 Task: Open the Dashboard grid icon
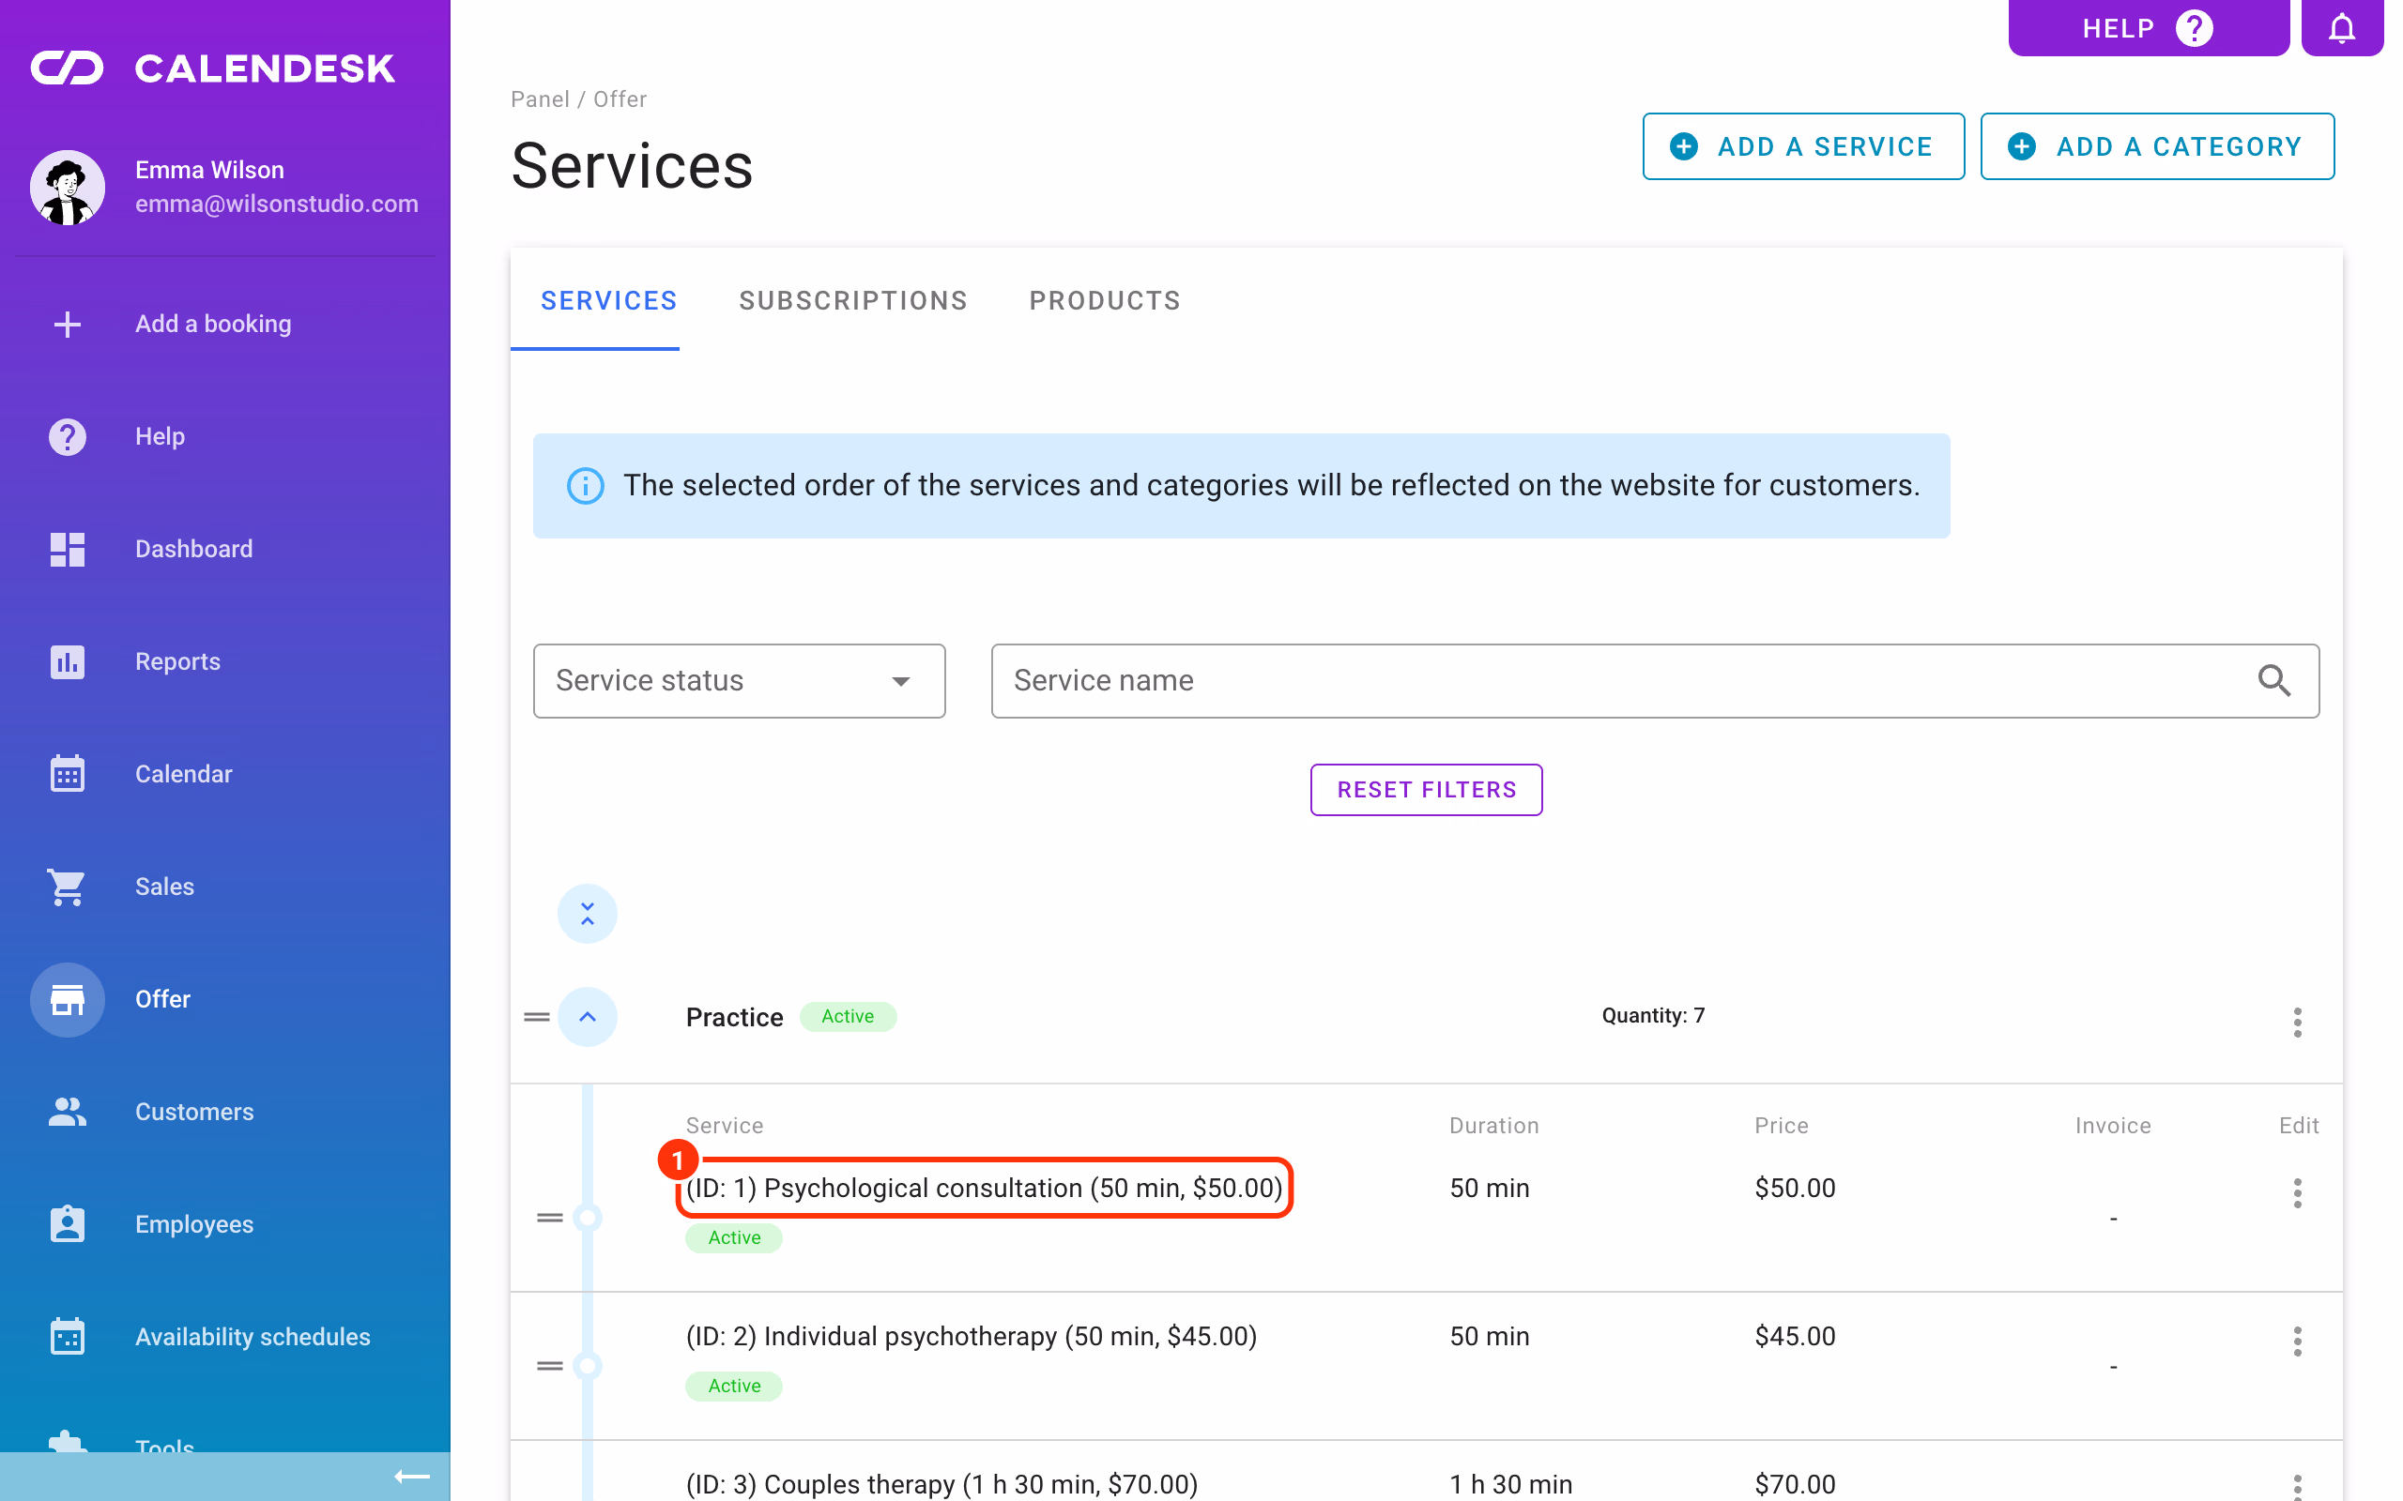coord(68,549)
